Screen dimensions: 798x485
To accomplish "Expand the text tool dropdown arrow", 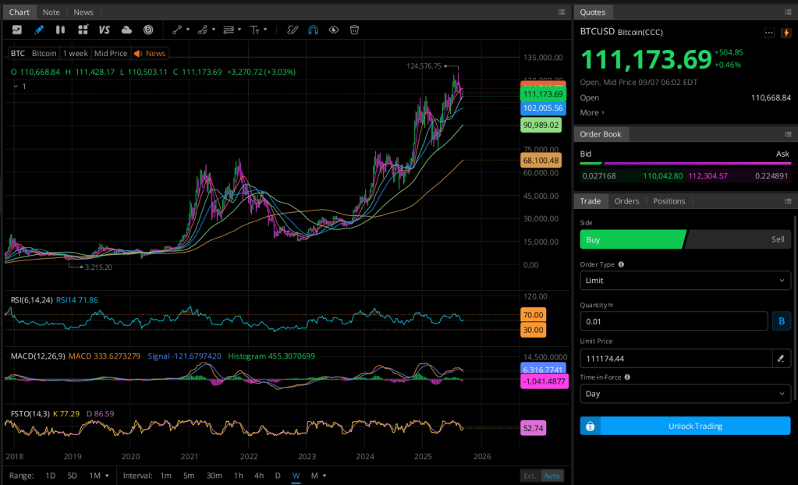I will pyautogui.click(x=266, y=30).
